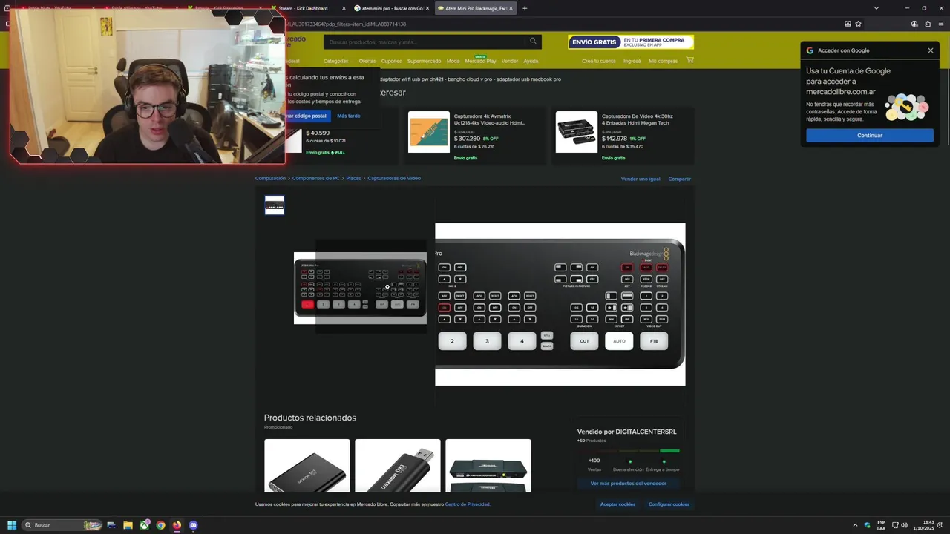Open third related video recorder product
The height and width of the screenshot is (534, 950).
488,466
